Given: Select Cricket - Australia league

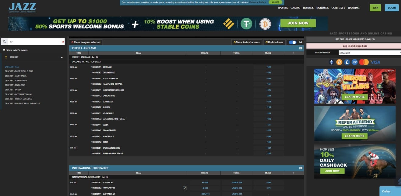Looking at the screenshot, I should click(x=16, y=76).
